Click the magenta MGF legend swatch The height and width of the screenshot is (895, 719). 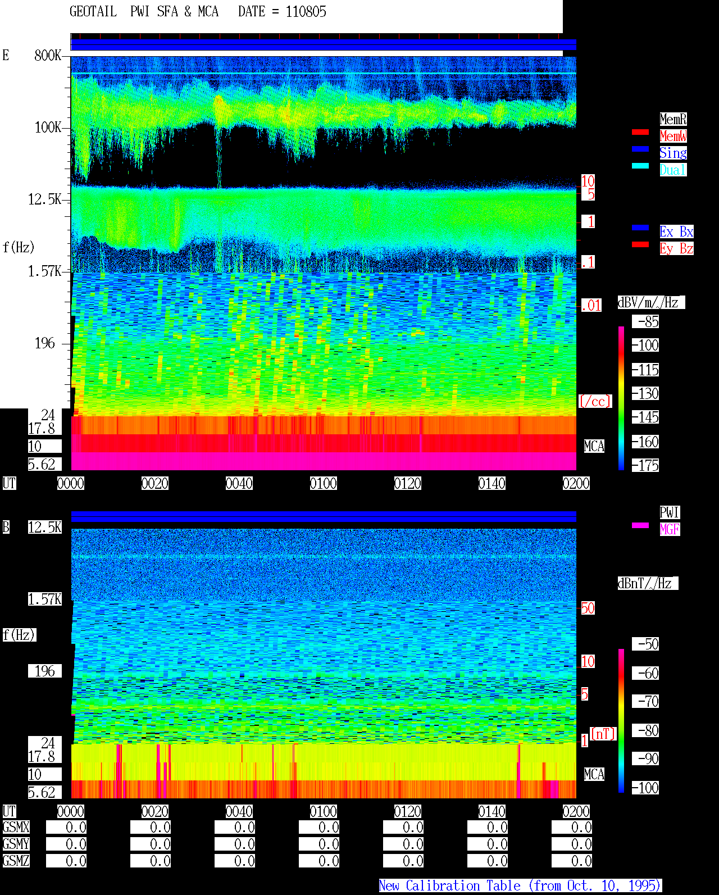640,525
